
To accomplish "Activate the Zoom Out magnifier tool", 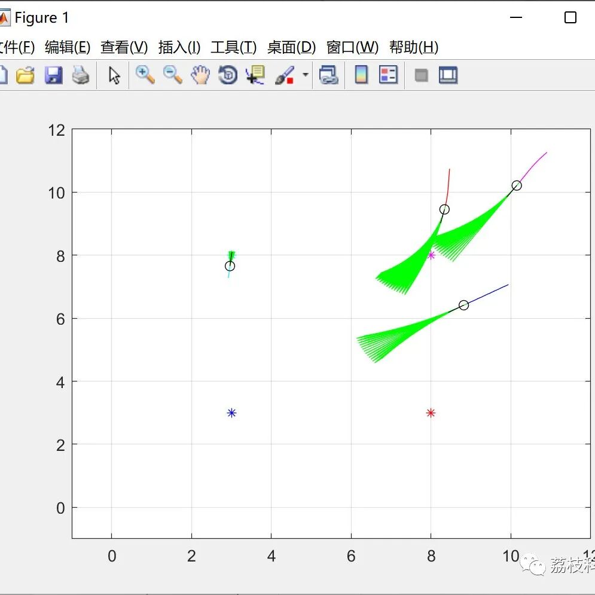I will click(173, 75).
